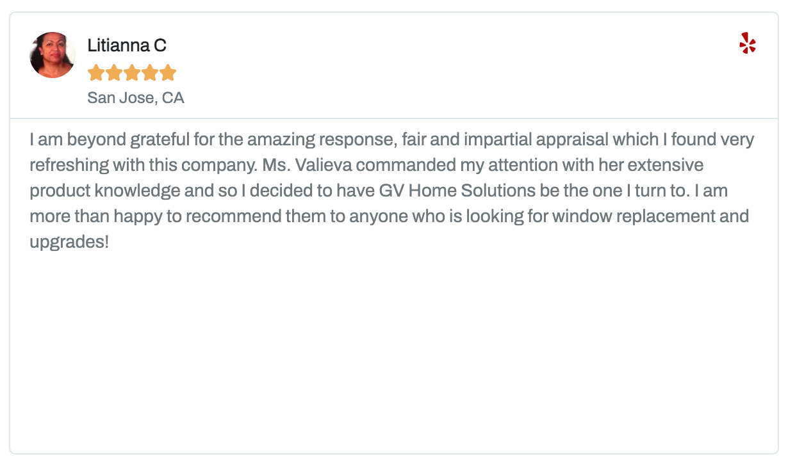Click the phrase "extensive" in the review
This screenshot has width=788, height=466.
click(x=666, y=165)
